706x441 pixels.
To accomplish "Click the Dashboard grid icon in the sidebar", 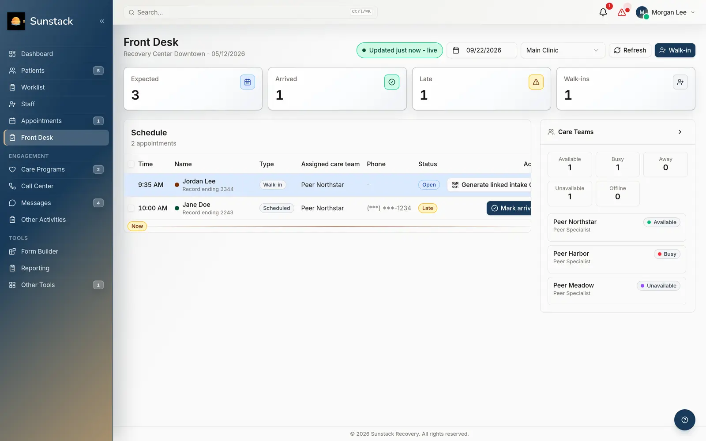I will pos(12,54).
